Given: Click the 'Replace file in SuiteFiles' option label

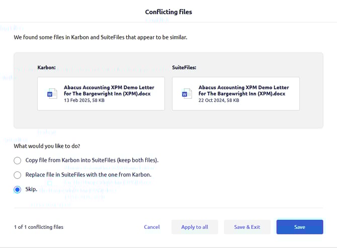Looking at the screenshot, I should point(89,175).
